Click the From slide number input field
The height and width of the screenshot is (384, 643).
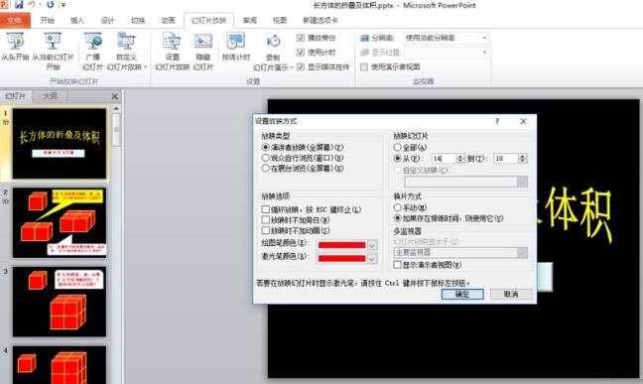tap(444, 159)
